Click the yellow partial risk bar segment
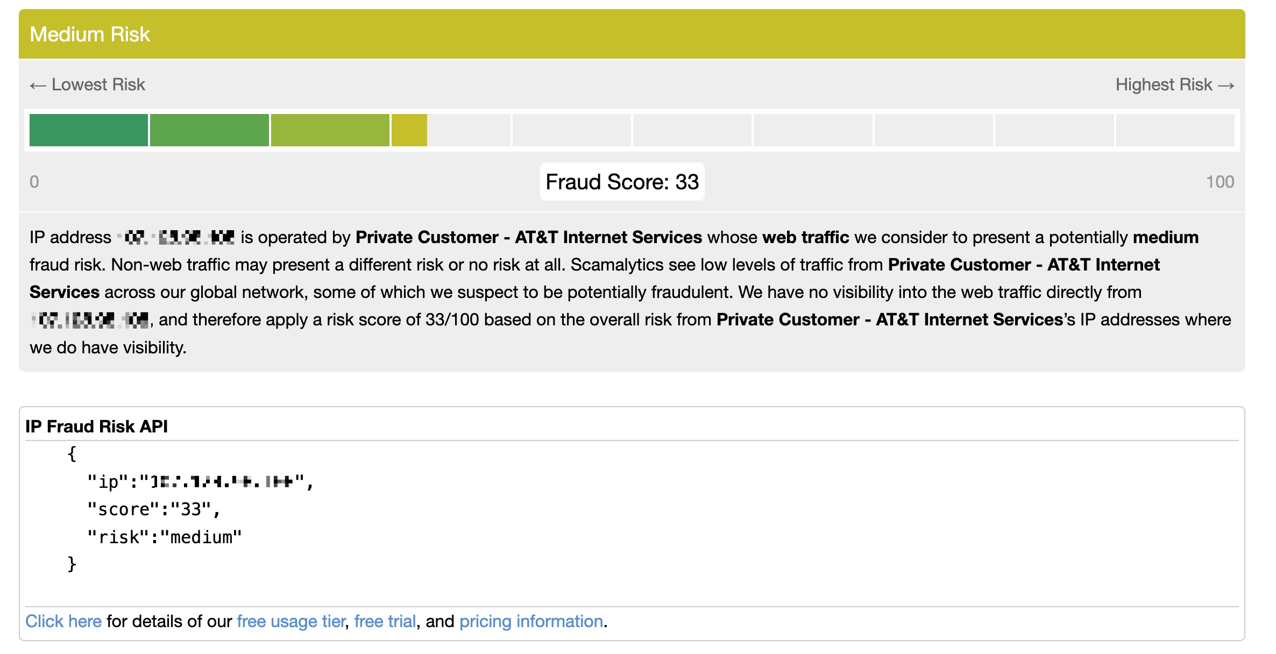 click(409, 130)
